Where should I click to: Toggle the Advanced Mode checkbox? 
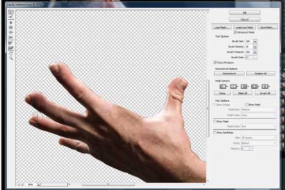coord(235,32)
